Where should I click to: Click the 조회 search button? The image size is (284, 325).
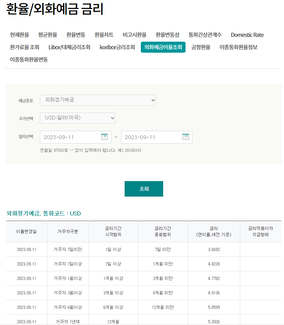click(144, 189)
